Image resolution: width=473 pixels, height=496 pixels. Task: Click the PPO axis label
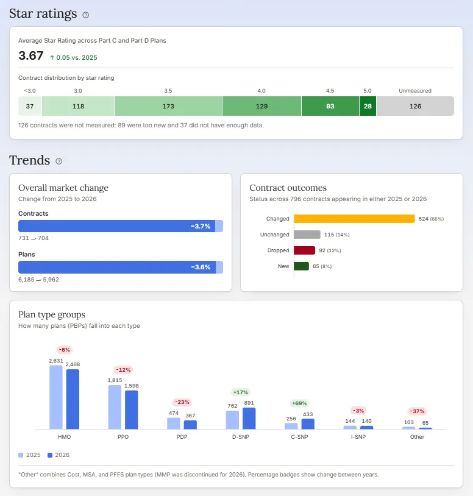(x=123, y=437)
